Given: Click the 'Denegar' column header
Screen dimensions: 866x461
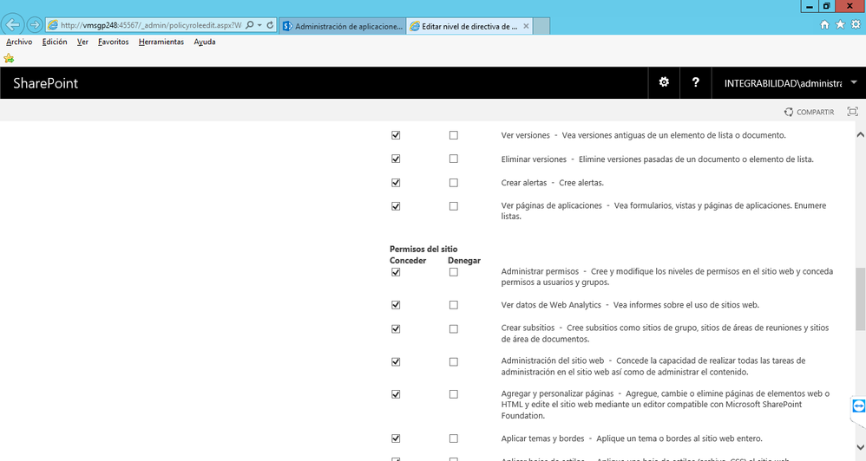Looking at the screenshot, I should (x=464, y=260).
